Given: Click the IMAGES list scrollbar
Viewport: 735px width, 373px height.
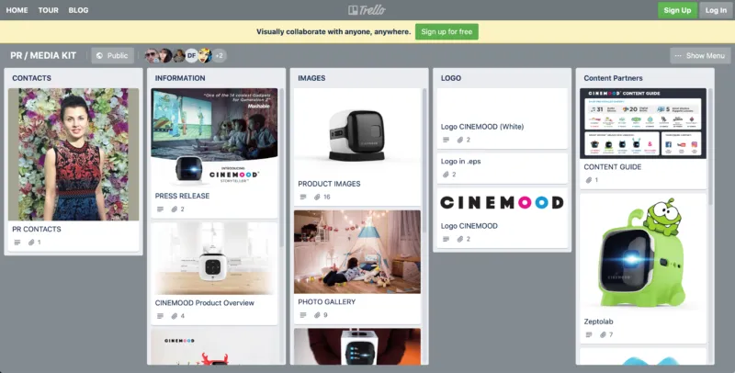Looking at the screenshot, I should [x=424, y=161].
